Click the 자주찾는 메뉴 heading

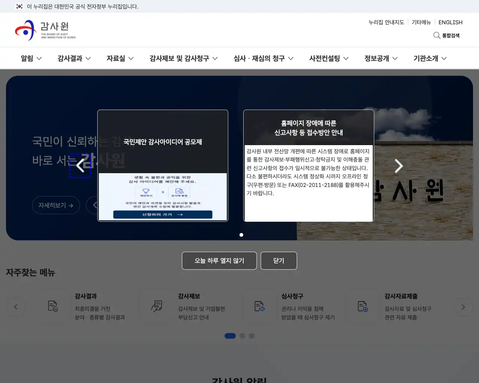[x=31, y=273]
